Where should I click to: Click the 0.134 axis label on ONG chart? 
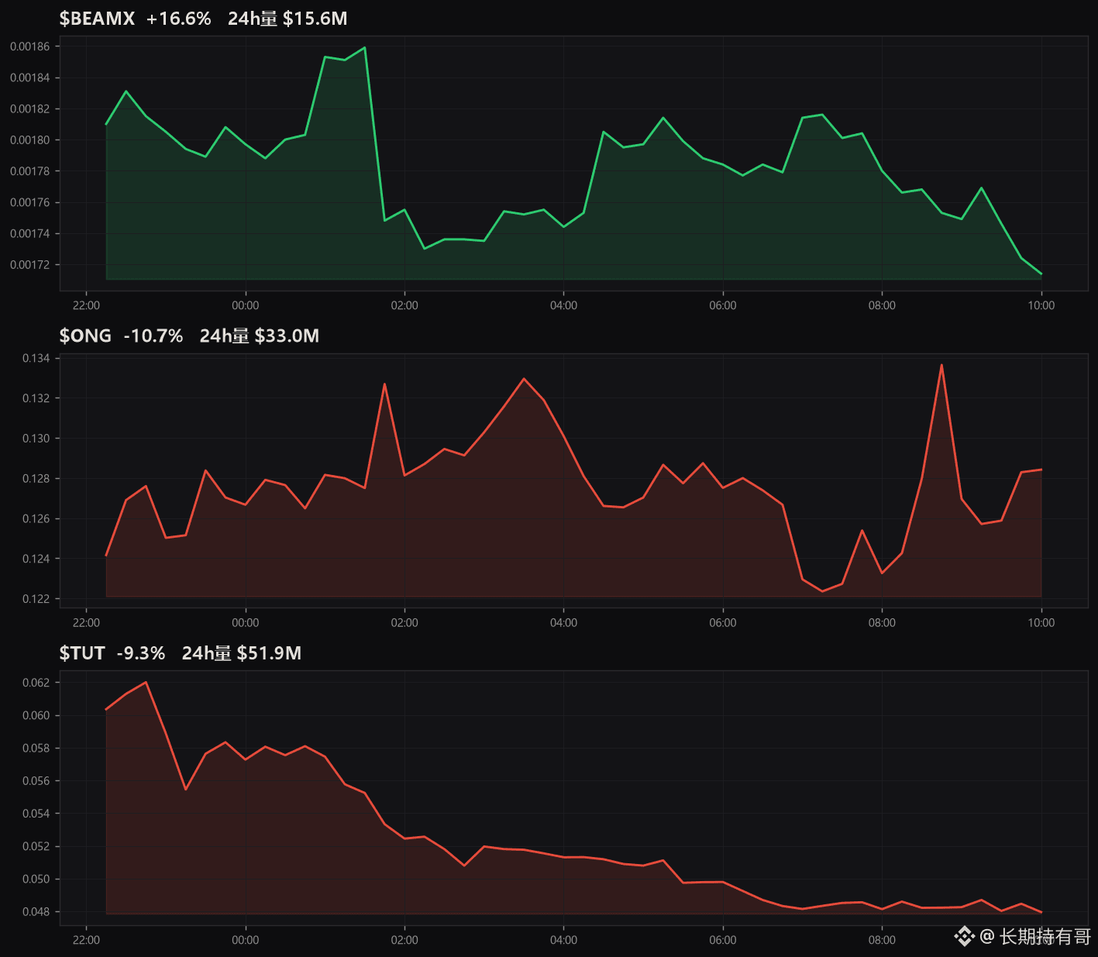tap(36, 358)
